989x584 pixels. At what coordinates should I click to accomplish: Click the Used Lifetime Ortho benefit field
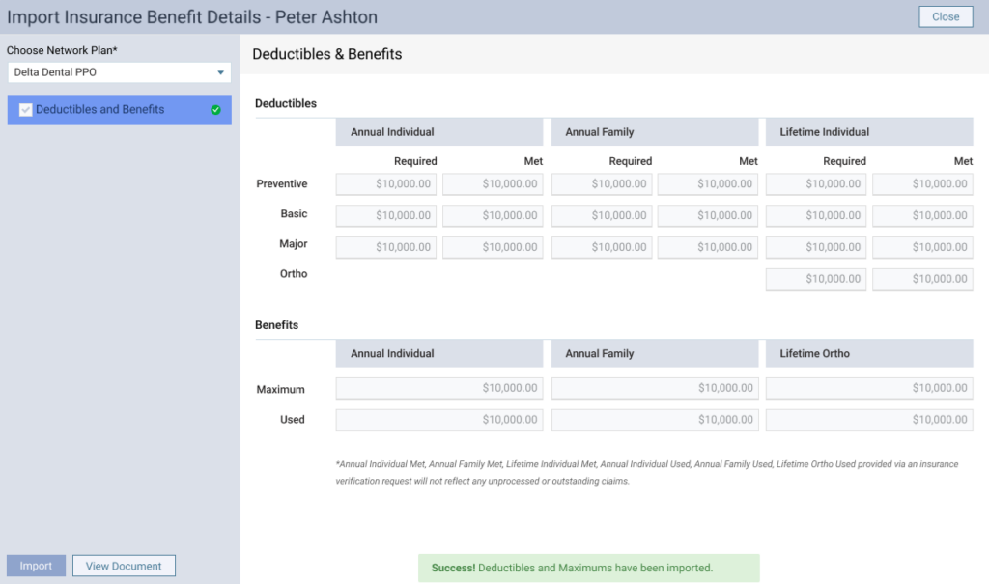point(868,419)
